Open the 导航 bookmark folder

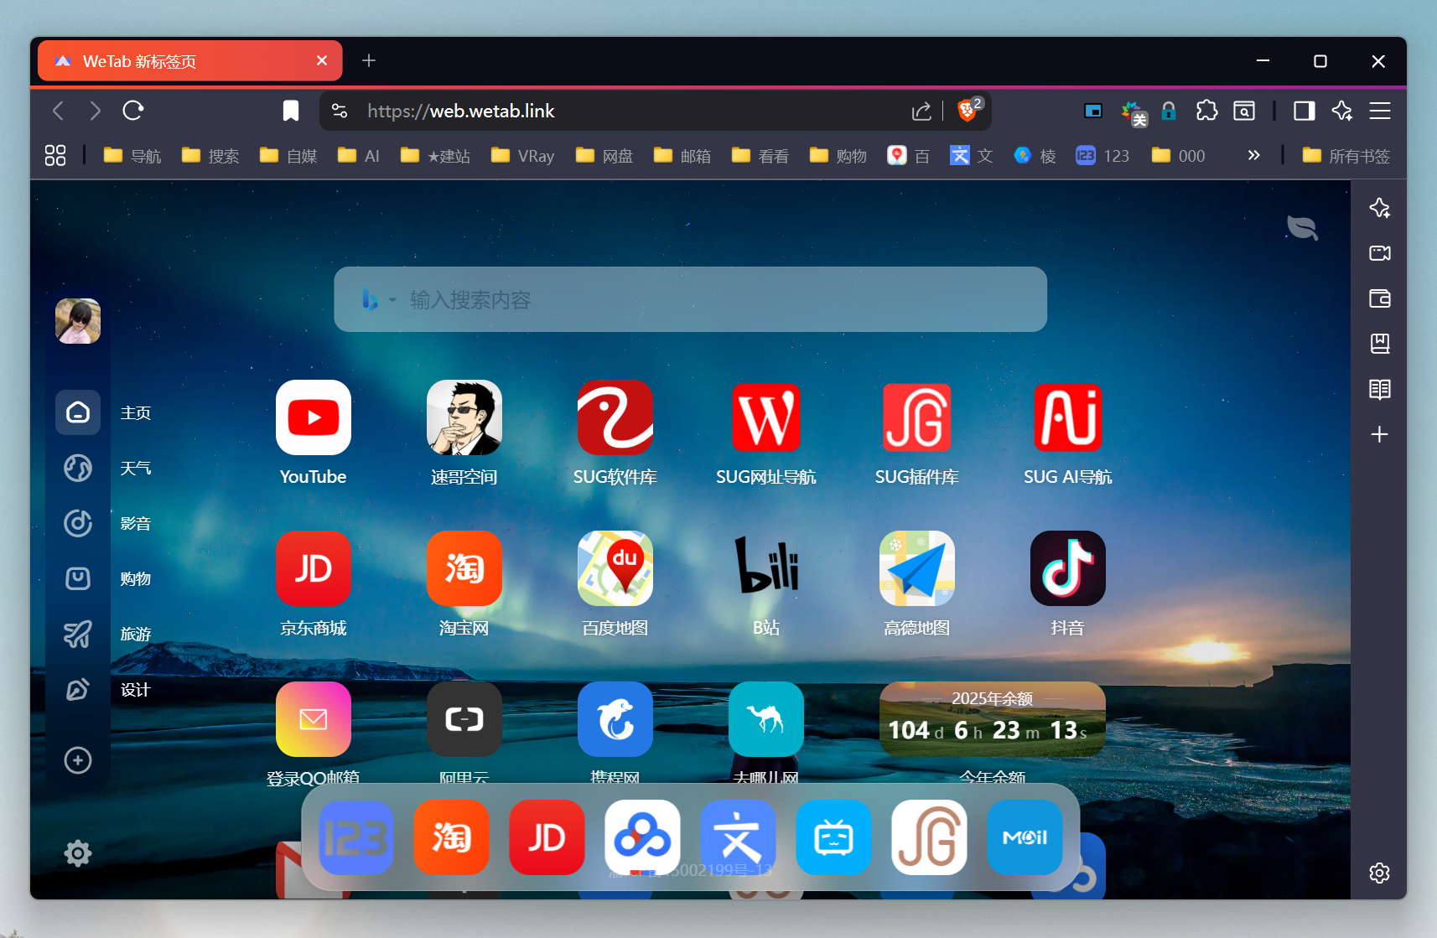click(132, 156)
